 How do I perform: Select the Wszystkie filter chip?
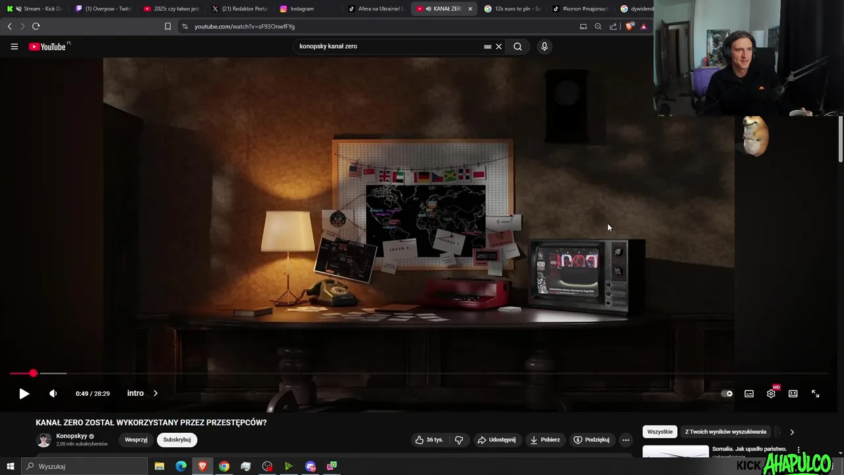click(x=660, y=431)
